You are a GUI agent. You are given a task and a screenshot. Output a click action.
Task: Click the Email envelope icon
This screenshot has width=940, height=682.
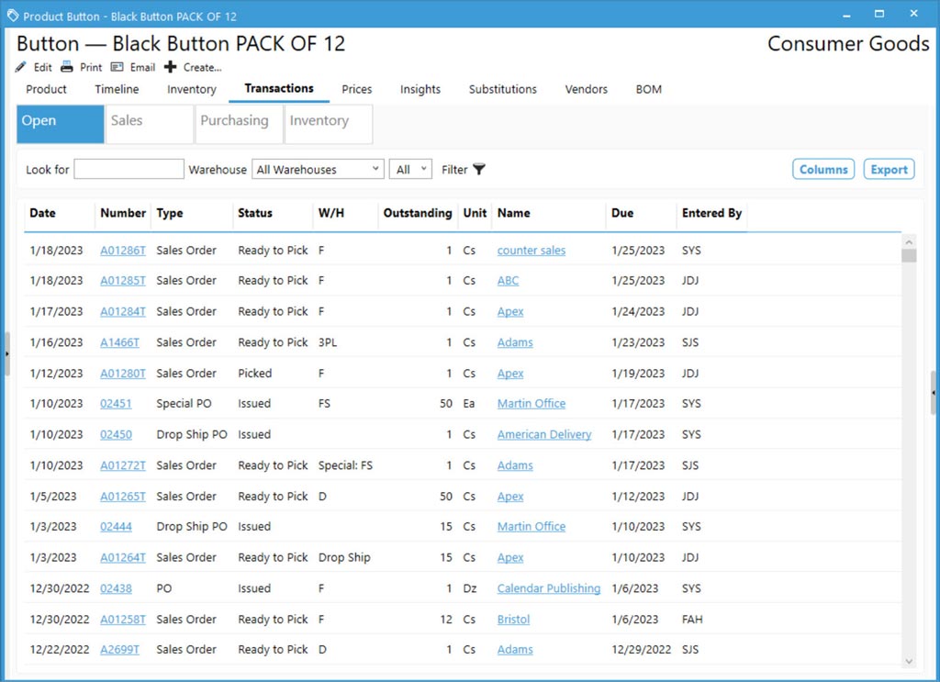(117, 66)
